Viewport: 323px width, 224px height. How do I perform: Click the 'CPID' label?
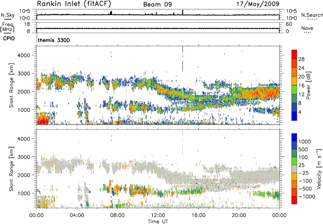(x=9, y=38)
